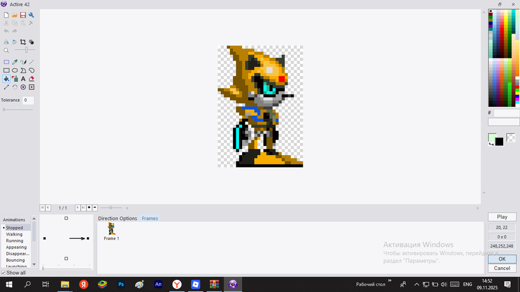Select the Spray can tool
Image resolution: width=520 pixels, height=292 pixels.
(x=14, y=79)
